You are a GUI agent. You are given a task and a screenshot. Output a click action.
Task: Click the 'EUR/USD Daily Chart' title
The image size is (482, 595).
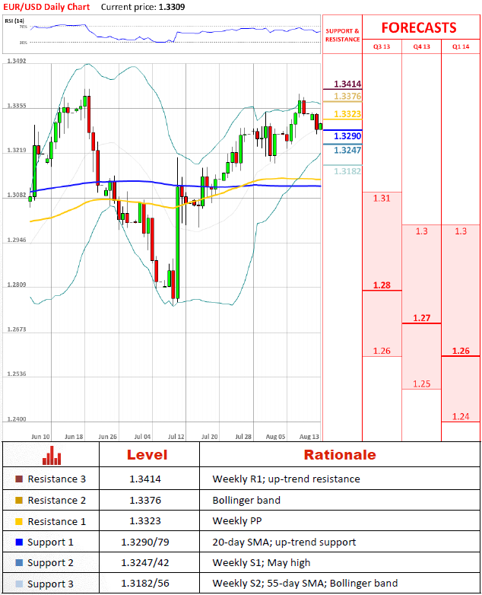coord(46,7)
